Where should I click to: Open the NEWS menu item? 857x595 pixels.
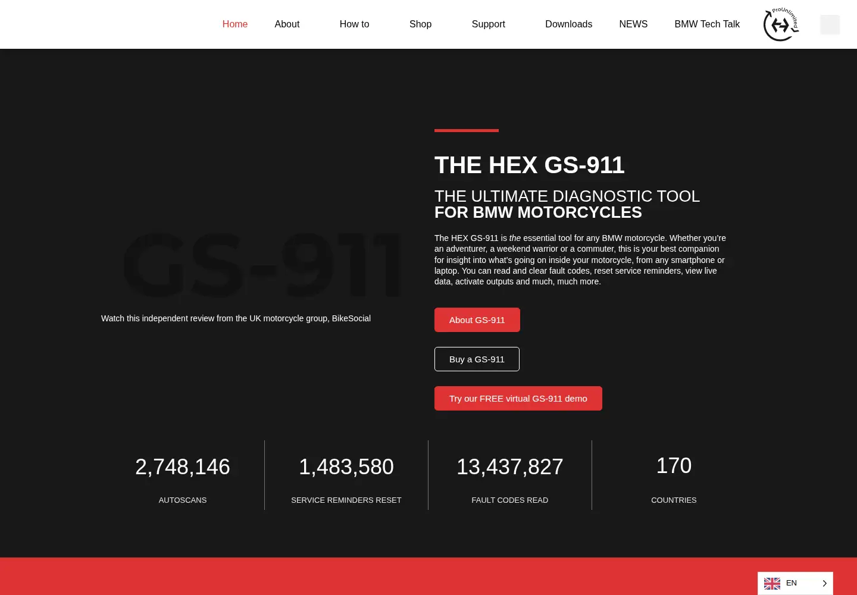(x=633, y=24)
